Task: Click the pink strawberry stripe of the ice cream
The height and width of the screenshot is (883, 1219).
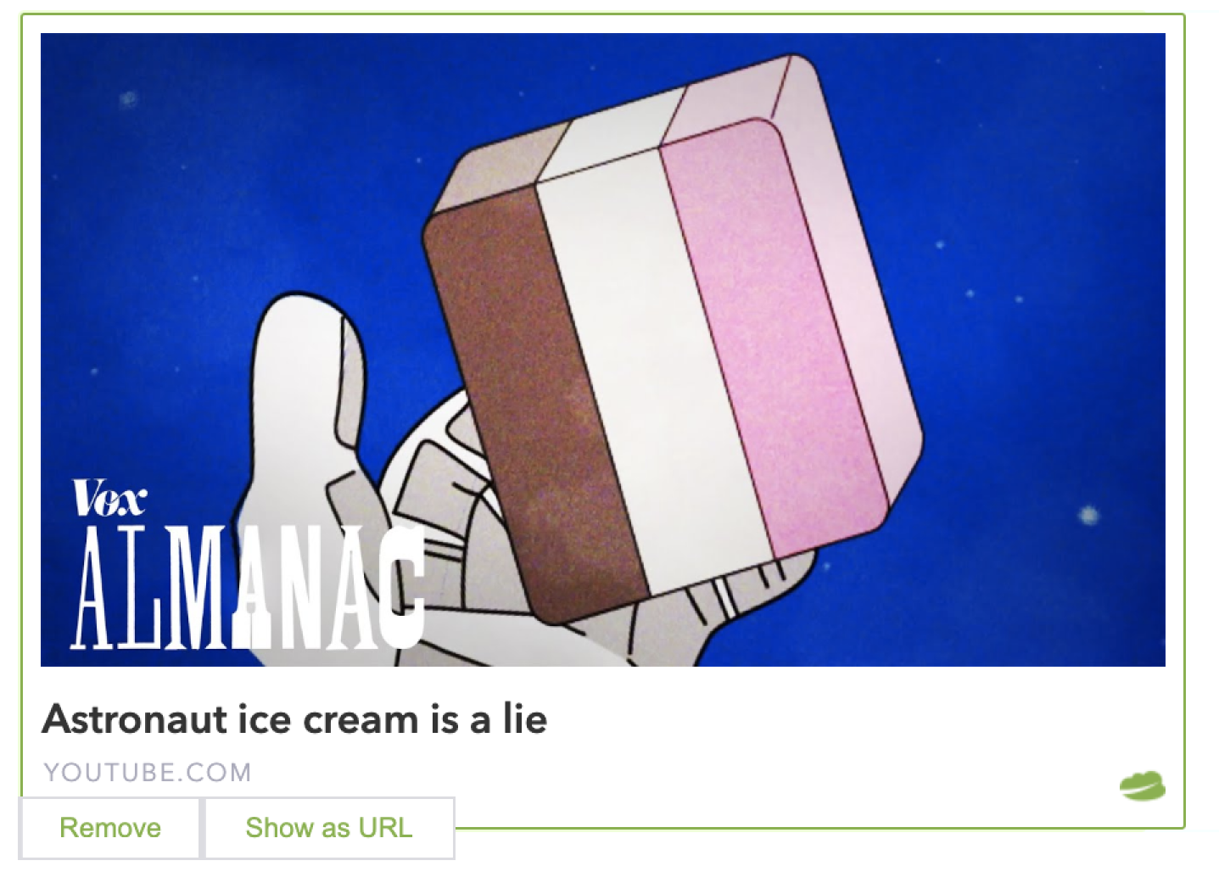Action: pyautogui.click(x=772, y=339)
